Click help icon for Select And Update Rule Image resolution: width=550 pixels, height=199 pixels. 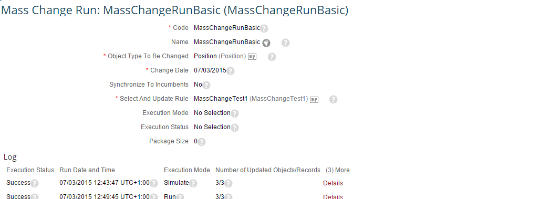tap(334, 100)
